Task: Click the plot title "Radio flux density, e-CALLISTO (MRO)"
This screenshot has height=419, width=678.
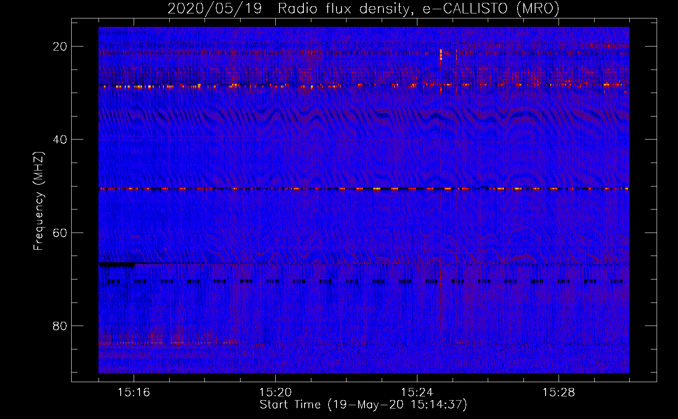Action: (x=418, y=8)
